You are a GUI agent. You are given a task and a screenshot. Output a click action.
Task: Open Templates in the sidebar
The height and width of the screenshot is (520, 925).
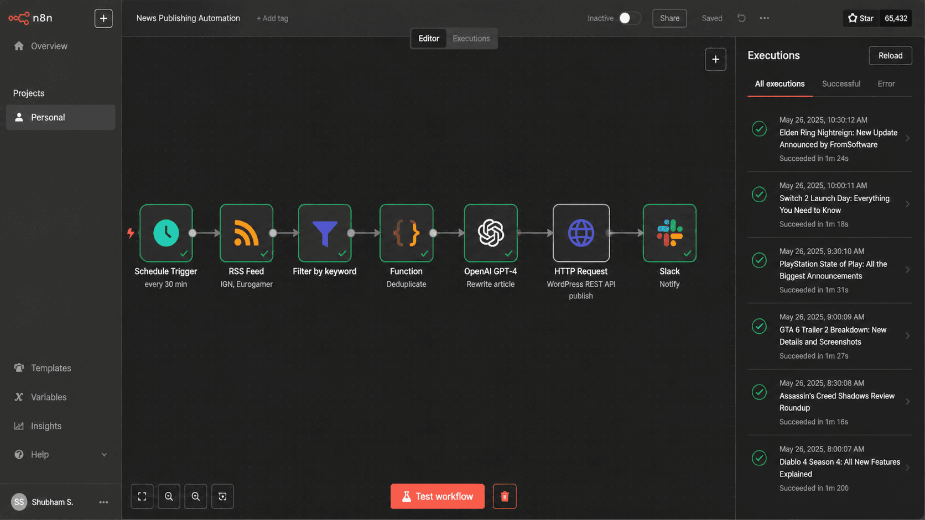(x=51, y=368)
